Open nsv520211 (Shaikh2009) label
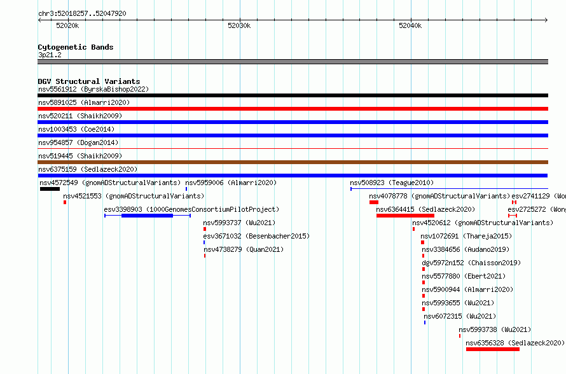This screenshot has width=566, height=374. tap(80, 116)
